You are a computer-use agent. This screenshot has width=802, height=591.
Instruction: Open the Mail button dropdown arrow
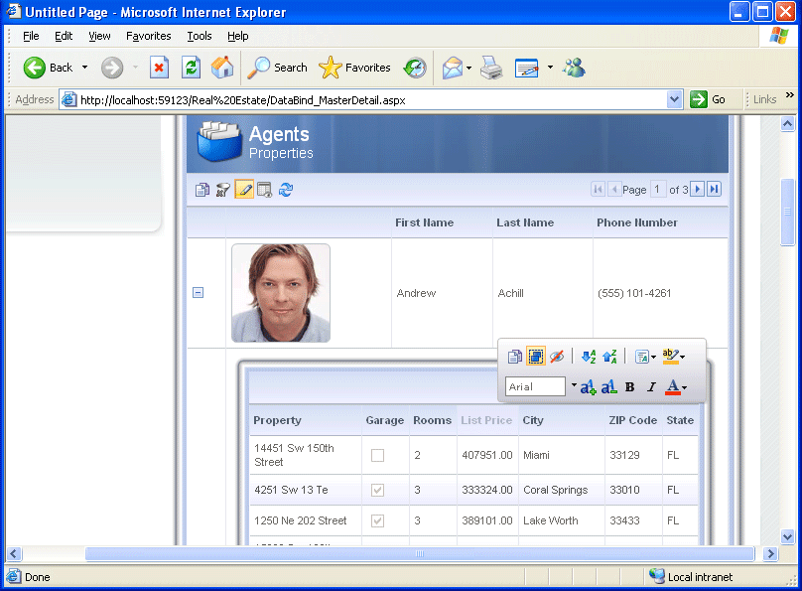(x=469, y=68)
